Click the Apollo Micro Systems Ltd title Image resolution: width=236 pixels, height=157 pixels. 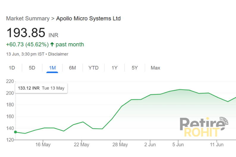click(x=88, y=18)
